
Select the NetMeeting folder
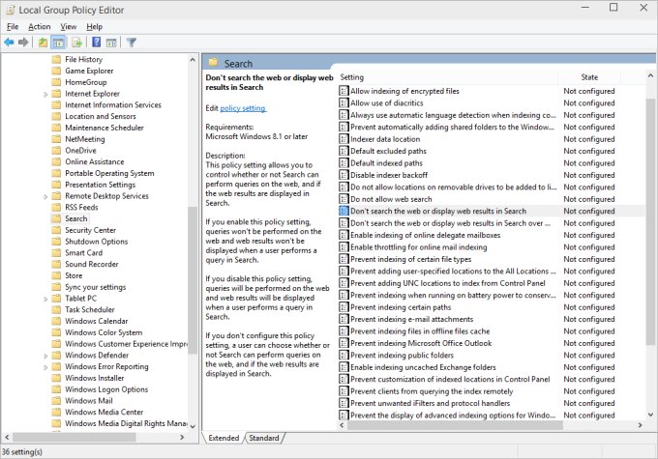point(85,139)
